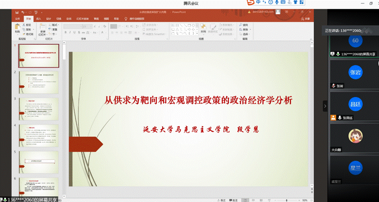This screenshot has width=379, height=202.
Task: Open the Insert (插入) ribbon tab
Action: 38,19
